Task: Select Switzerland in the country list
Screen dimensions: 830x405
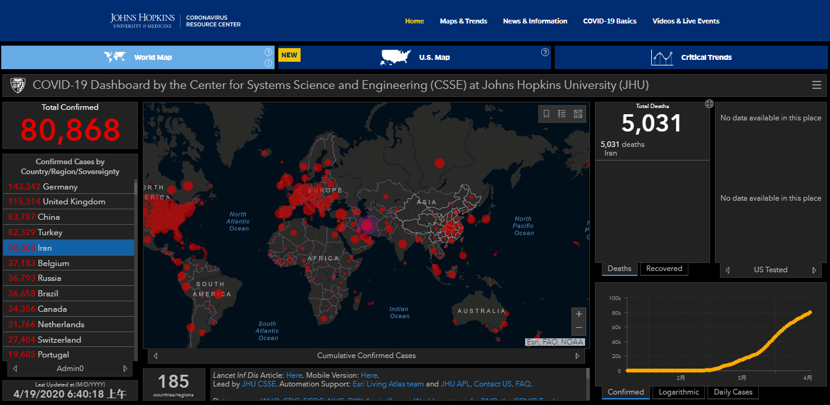Action: [x=69, y=340]
